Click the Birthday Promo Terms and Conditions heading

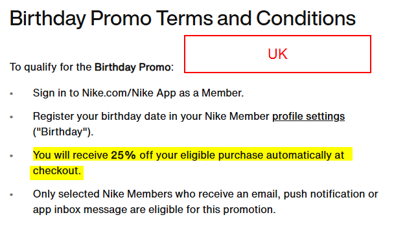183,19
